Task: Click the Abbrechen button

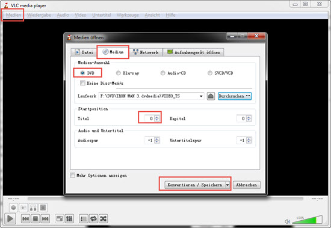Action: pyautogui.click(x=247, y=185)
